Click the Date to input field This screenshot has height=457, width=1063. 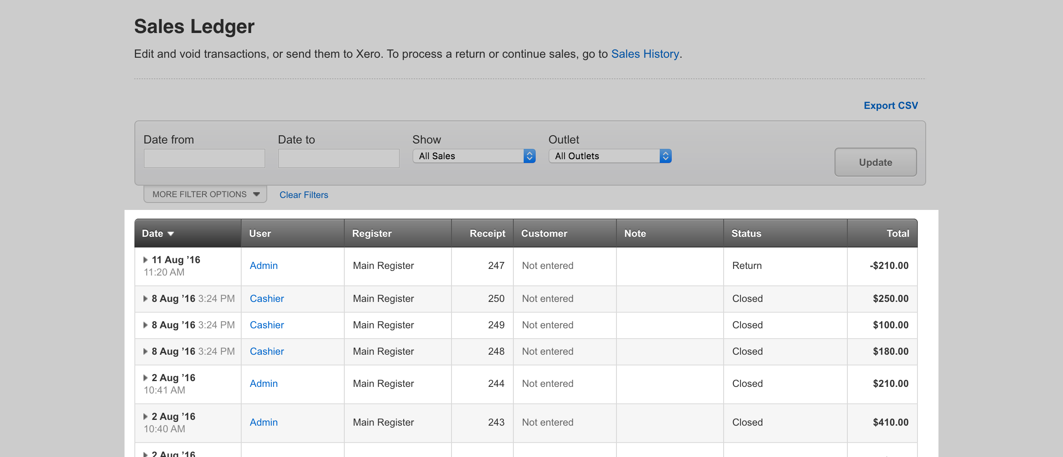[x=339, y=158]
